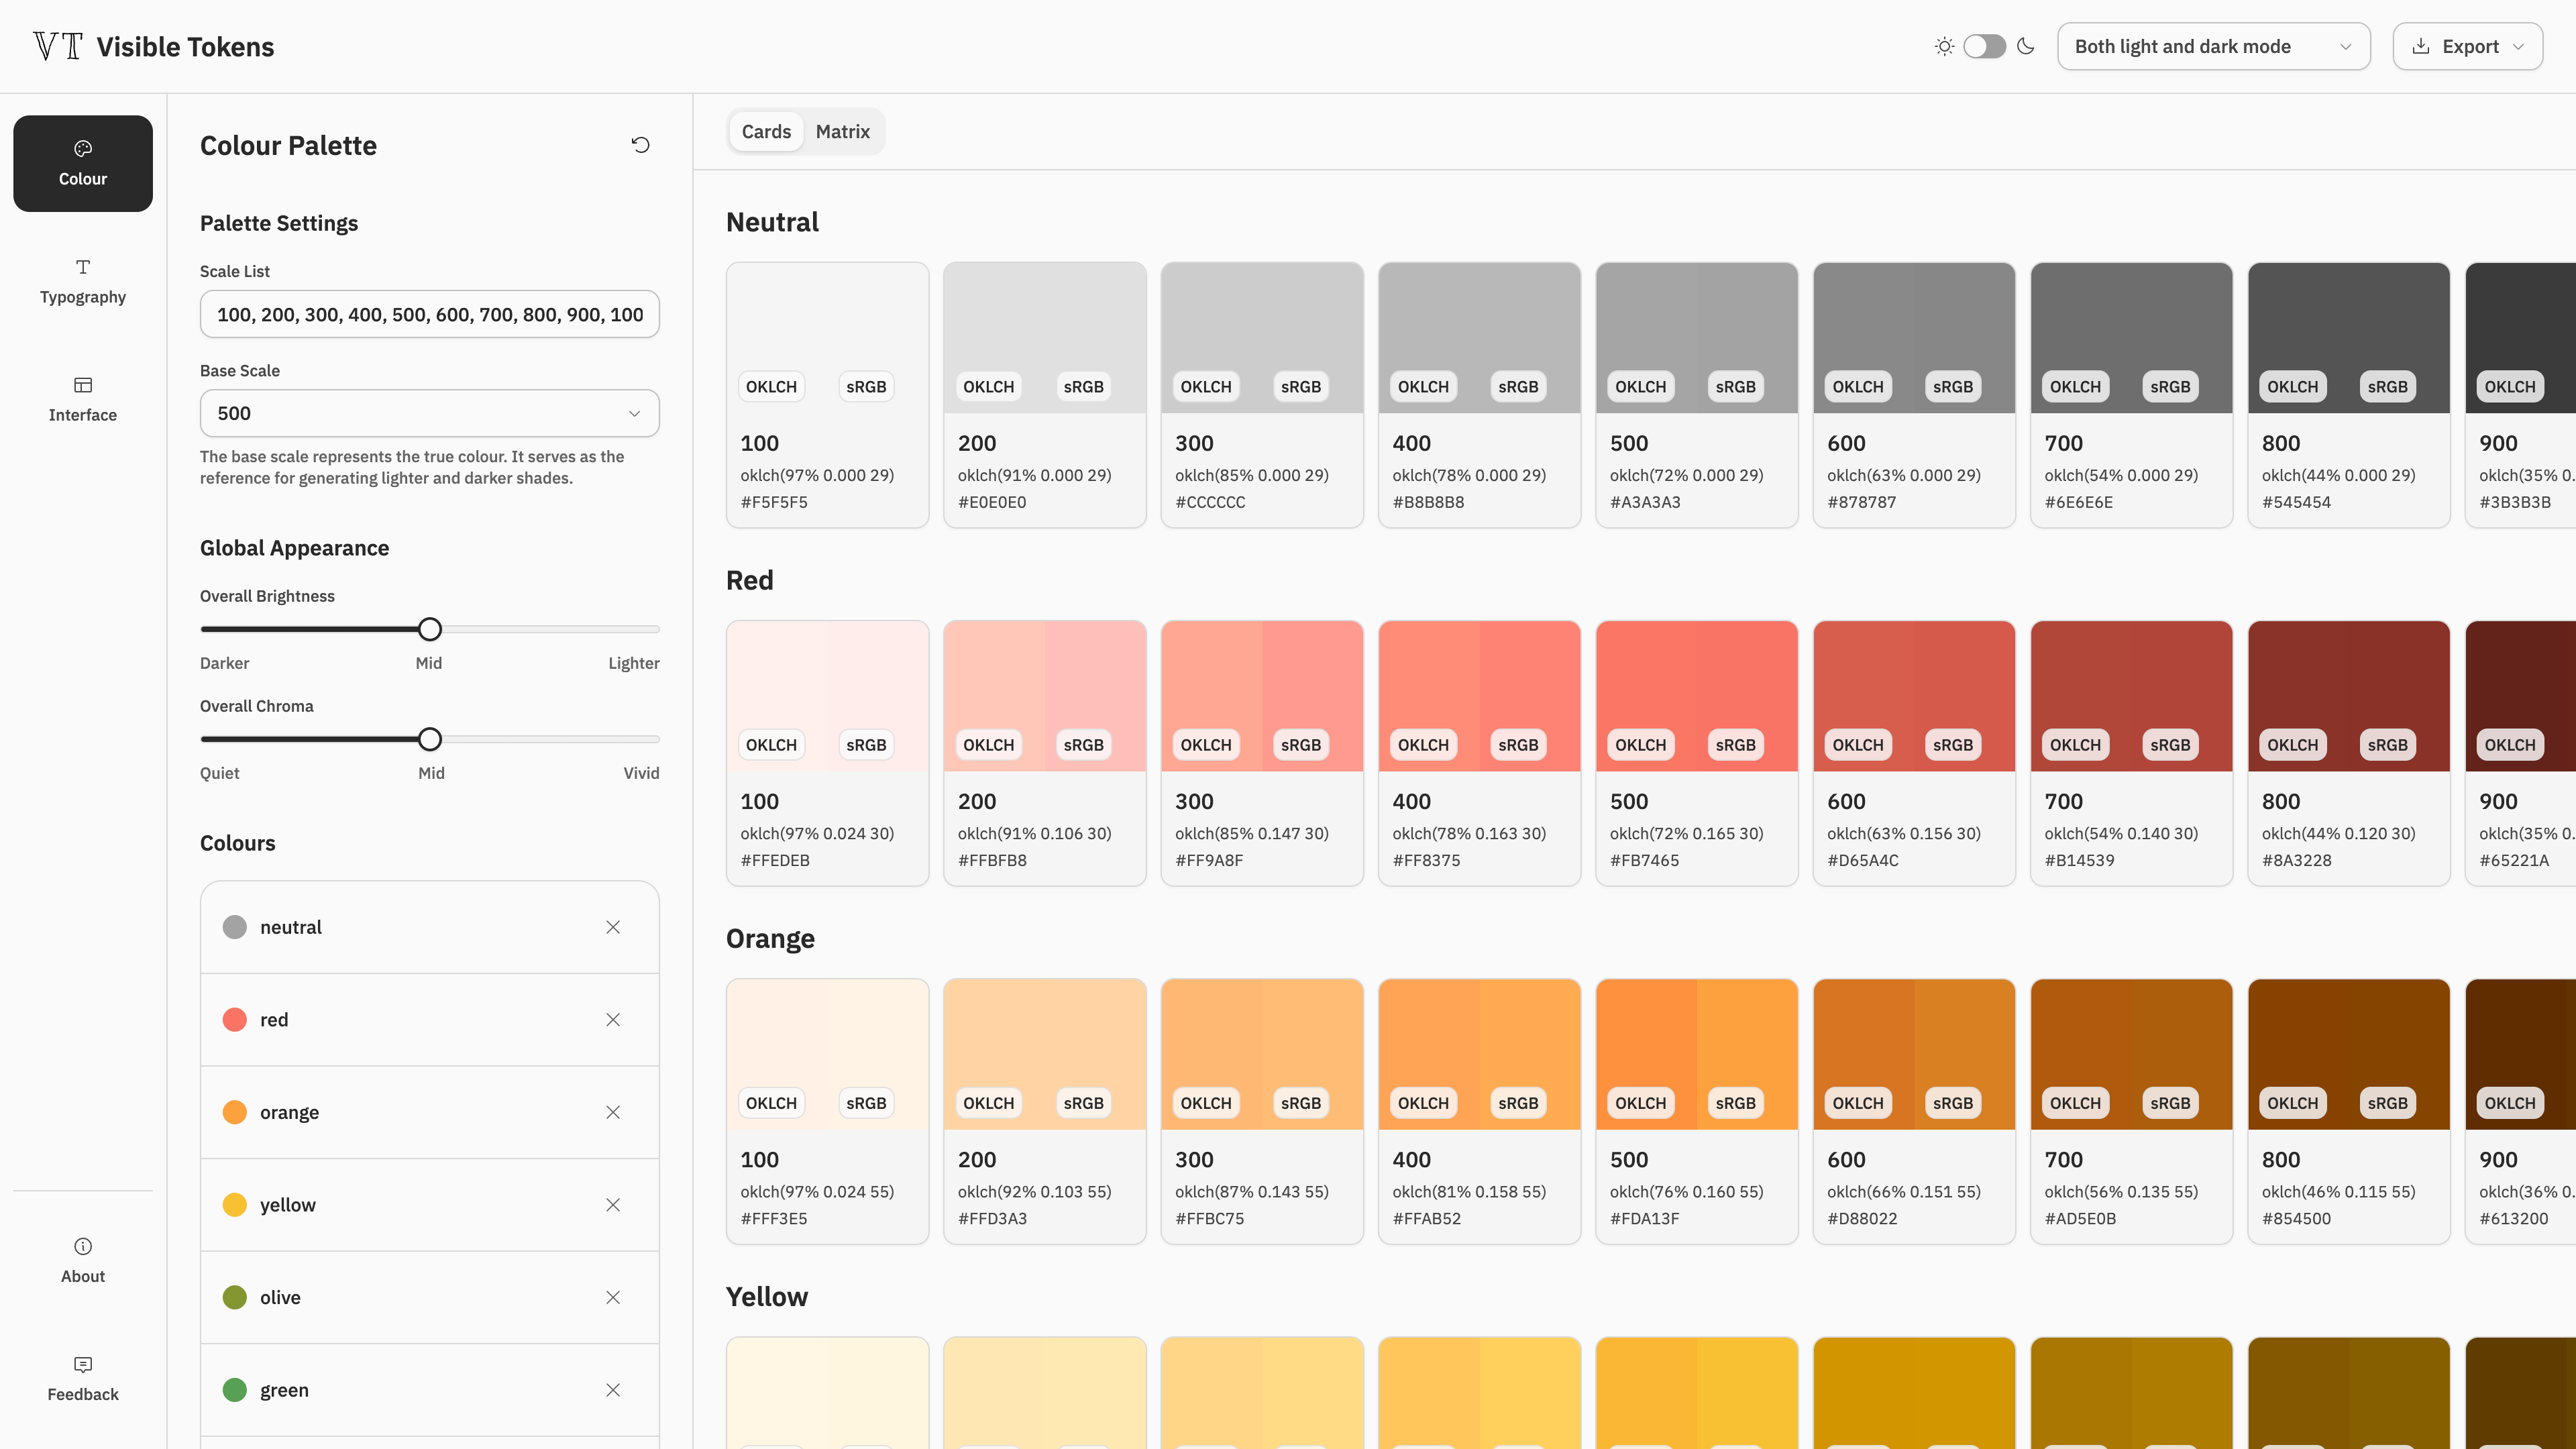The width and height of the screenshot is (2576, 1449).
Task: Click the moon dark-mode icon
Action: point(2026,46)
